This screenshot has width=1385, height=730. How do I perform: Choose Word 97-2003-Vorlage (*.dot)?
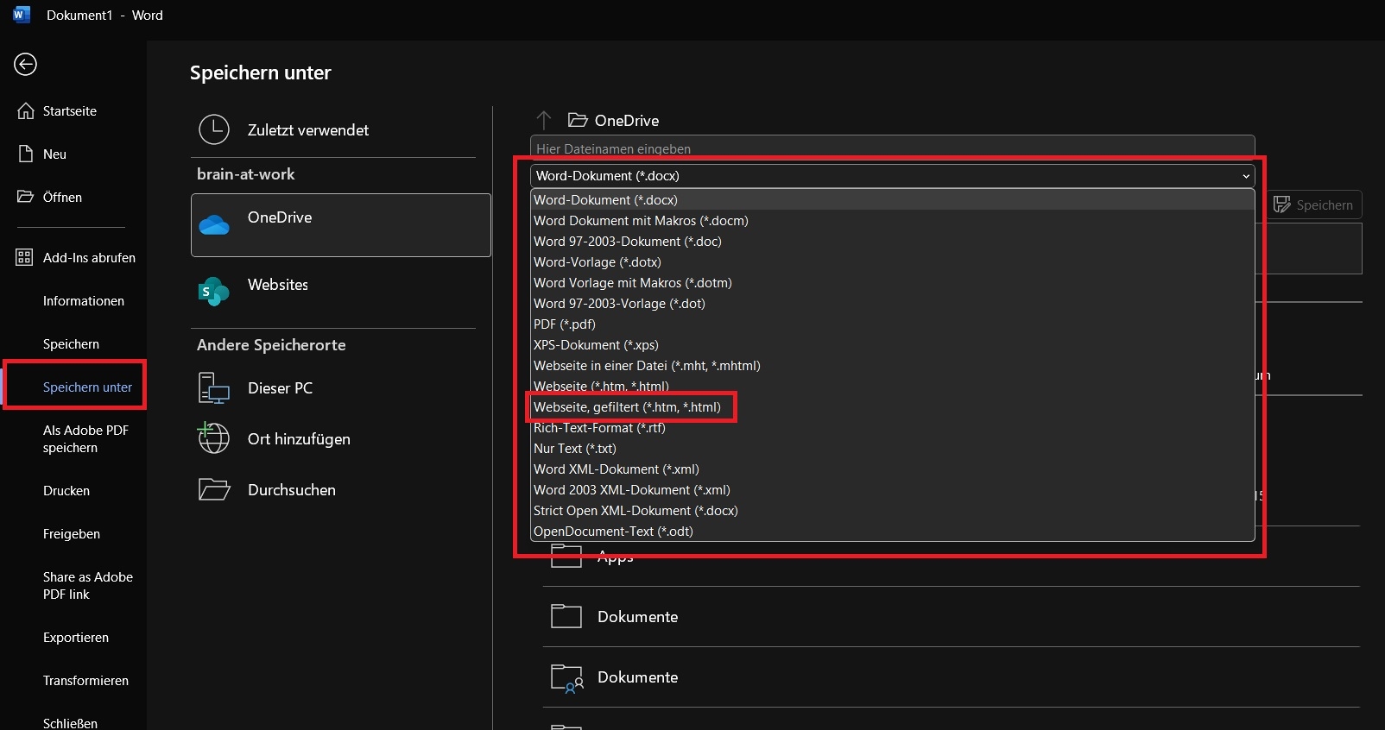pyautogui.click(x=892, y=303)
